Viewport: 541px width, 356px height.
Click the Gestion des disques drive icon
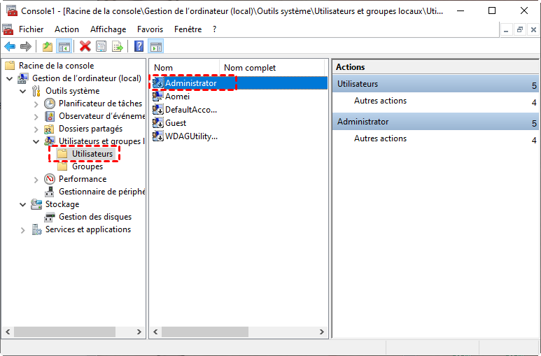tap(50, 217)
